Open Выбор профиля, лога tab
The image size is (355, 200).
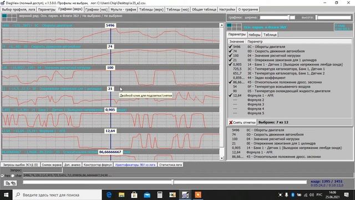pos(18,9)
